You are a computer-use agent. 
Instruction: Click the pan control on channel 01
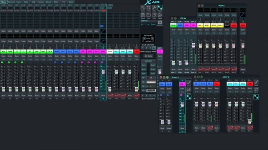pos(3,45)
